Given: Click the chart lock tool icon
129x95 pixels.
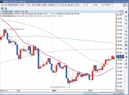Looking at the screenshot, I should click(x=126, y=57).
